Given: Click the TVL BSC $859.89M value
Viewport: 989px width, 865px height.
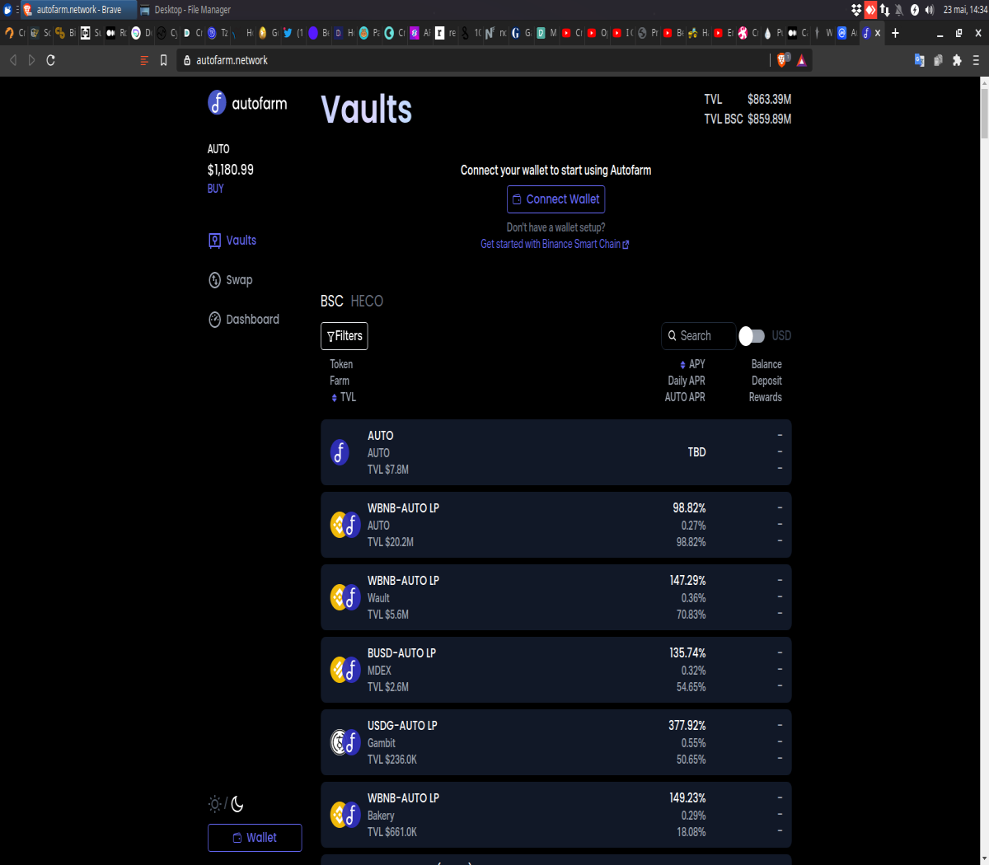Looking at the screenshot, I should (770, 119).
